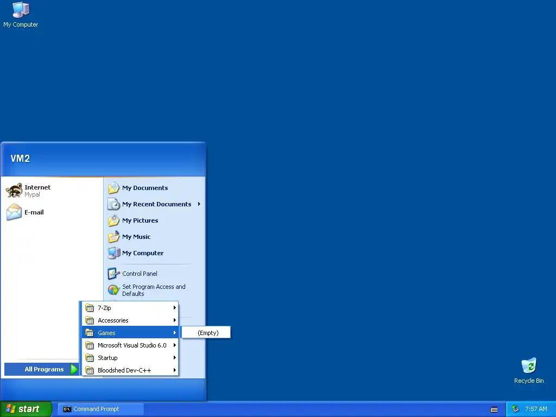Click the Start button
556x417 pixels.
26,409
